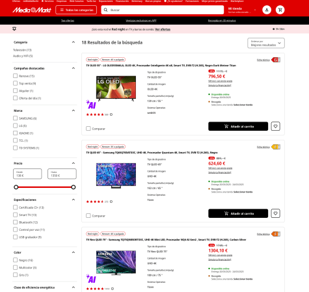Open Tus ofertas in black bar
This screenshot has height=292, width=309.
(x=68, y=21)
